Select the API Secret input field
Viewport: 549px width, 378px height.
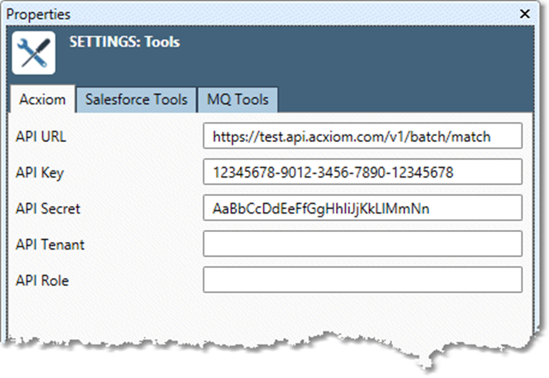point(362,208)
